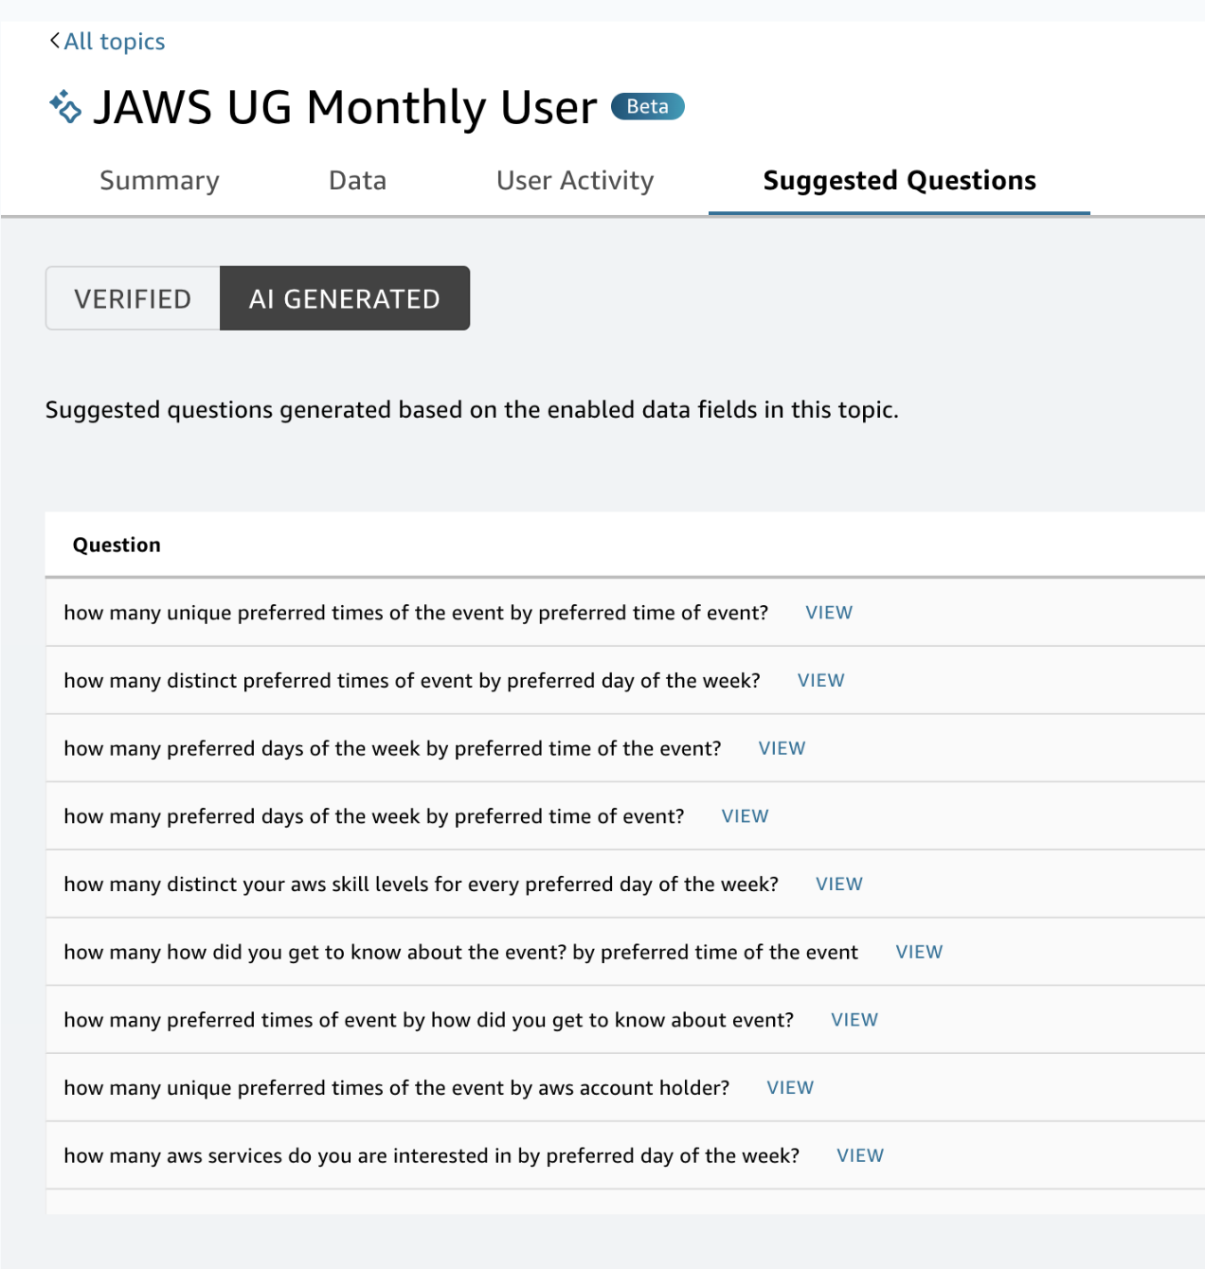Click VIEW for fourth preferred days question
The image size is (1205, 1269).
click(745, 816)
